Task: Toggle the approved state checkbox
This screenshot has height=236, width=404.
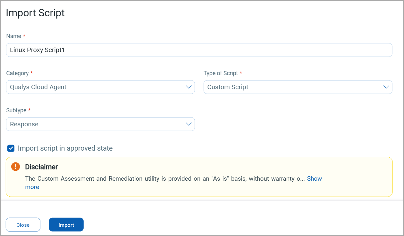Action: click(11, 148)
